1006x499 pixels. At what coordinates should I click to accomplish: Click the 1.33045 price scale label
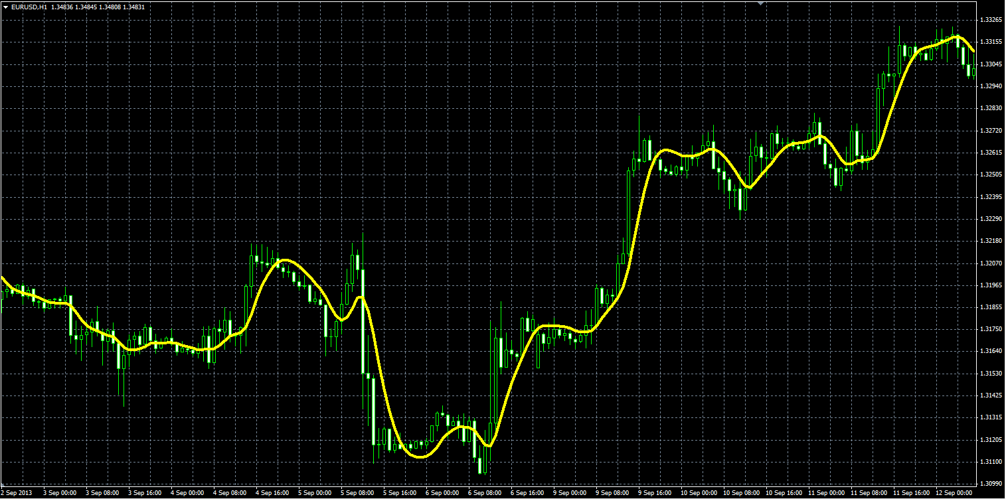pyautogui.click(x=991, y=64)
